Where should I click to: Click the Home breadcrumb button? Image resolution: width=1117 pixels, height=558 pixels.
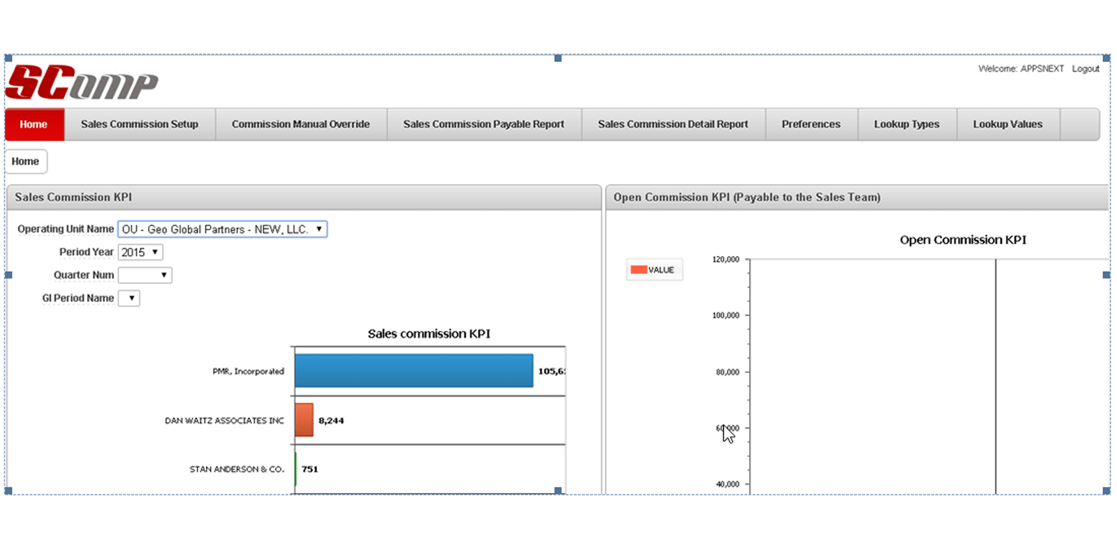click(26, 161)
